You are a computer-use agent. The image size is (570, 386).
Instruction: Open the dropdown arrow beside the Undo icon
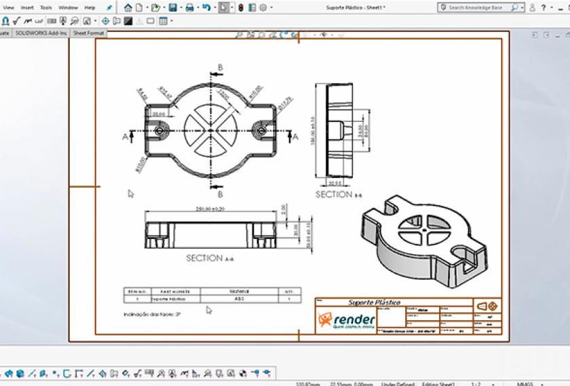coord(214,7)
